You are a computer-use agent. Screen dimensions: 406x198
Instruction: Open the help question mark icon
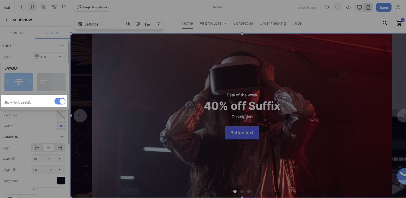tap(398, 7)
